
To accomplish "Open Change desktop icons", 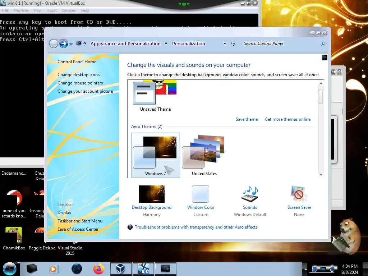I will 79,75.
